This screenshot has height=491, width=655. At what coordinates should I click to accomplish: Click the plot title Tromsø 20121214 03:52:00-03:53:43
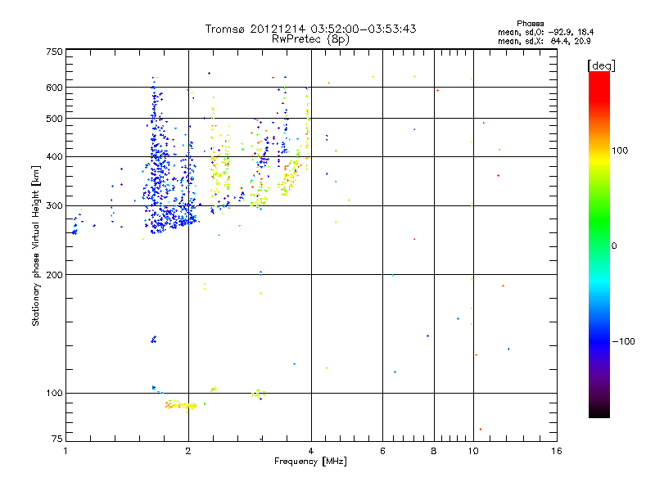point(310,29)
